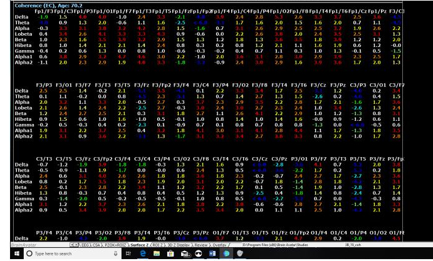Open the Mail app showing 99+ badge
433x261 pixels.
point(184,253)
